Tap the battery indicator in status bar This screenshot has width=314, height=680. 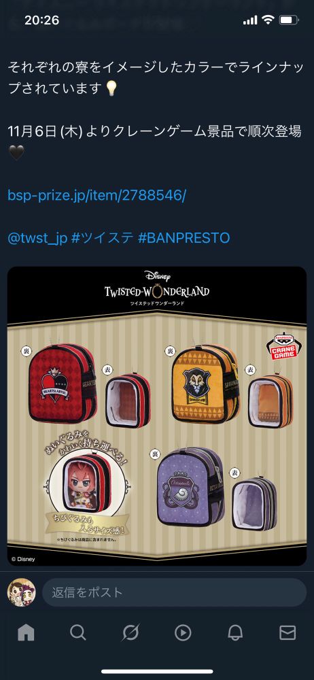[288, 20]
